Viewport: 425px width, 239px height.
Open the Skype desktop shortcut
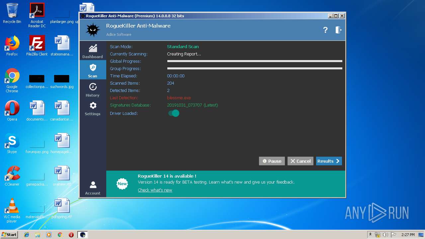pos(12,143)
